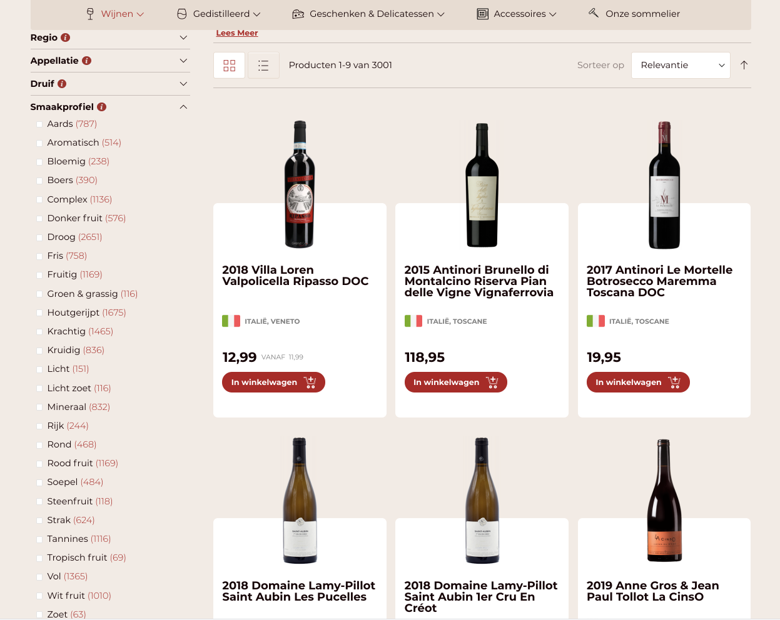Image resolution: width=780 pixels, height=620 pixels.
Task: Check the Houtgerijpt filter option
Action: (x=40, y=313)
